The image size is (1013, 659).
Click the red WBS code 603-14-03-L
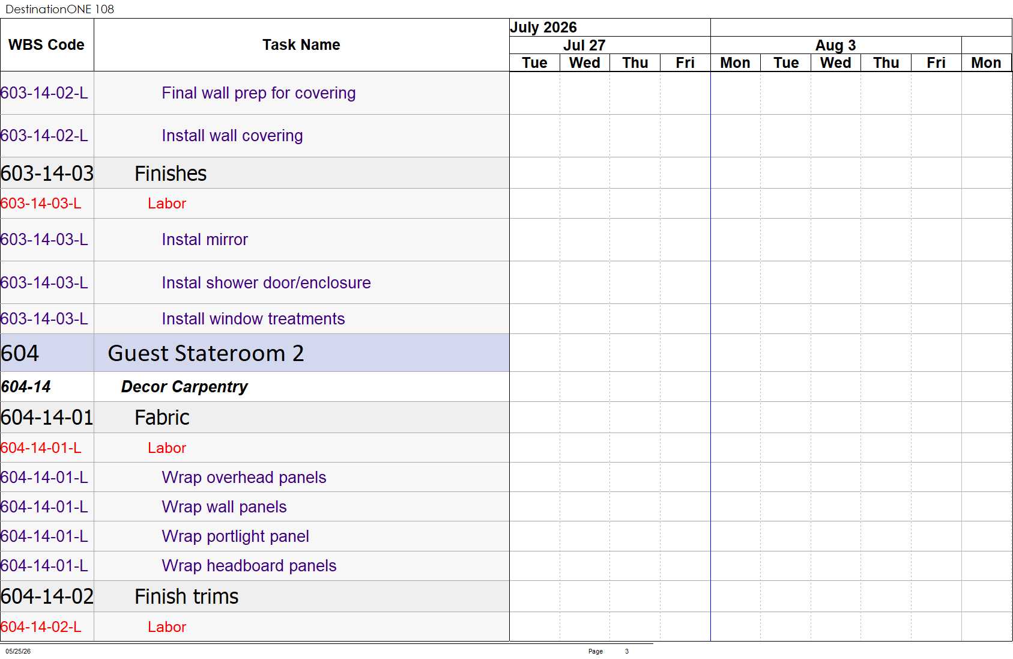coord(41,204)
